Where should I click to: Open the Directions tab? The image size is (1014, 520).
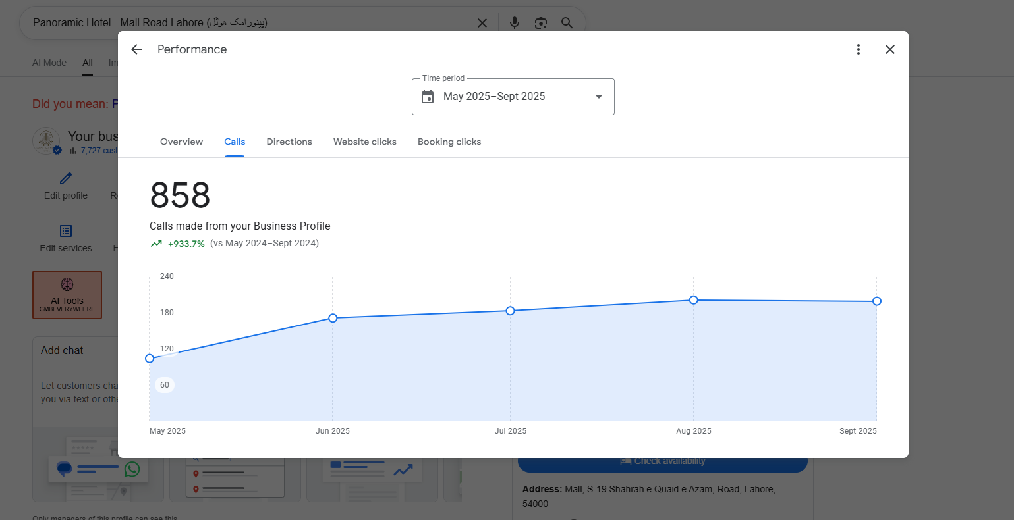(x=289, y=142)
